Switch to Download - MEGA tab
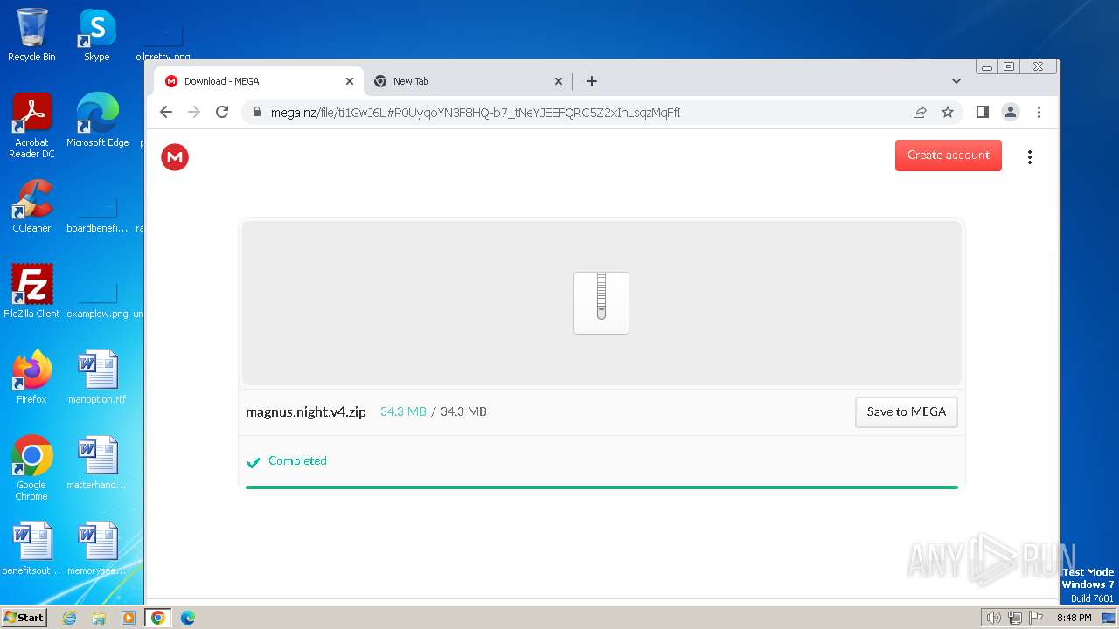Viewport: 1119px width, 629px height. (x=258, y=81)
